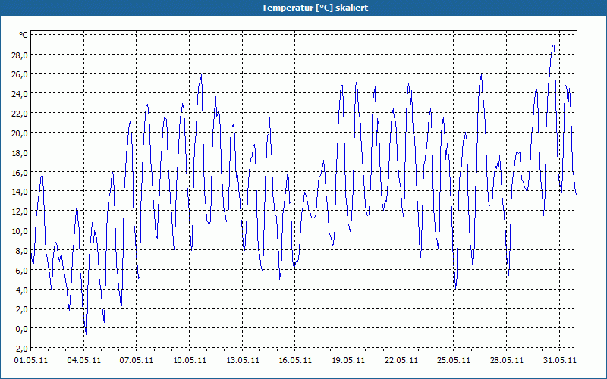Click the °C unit label on axis
Image resolution: width=607 pixels, height=379 pixels.
pyautogui.click(x=24, y=35)
